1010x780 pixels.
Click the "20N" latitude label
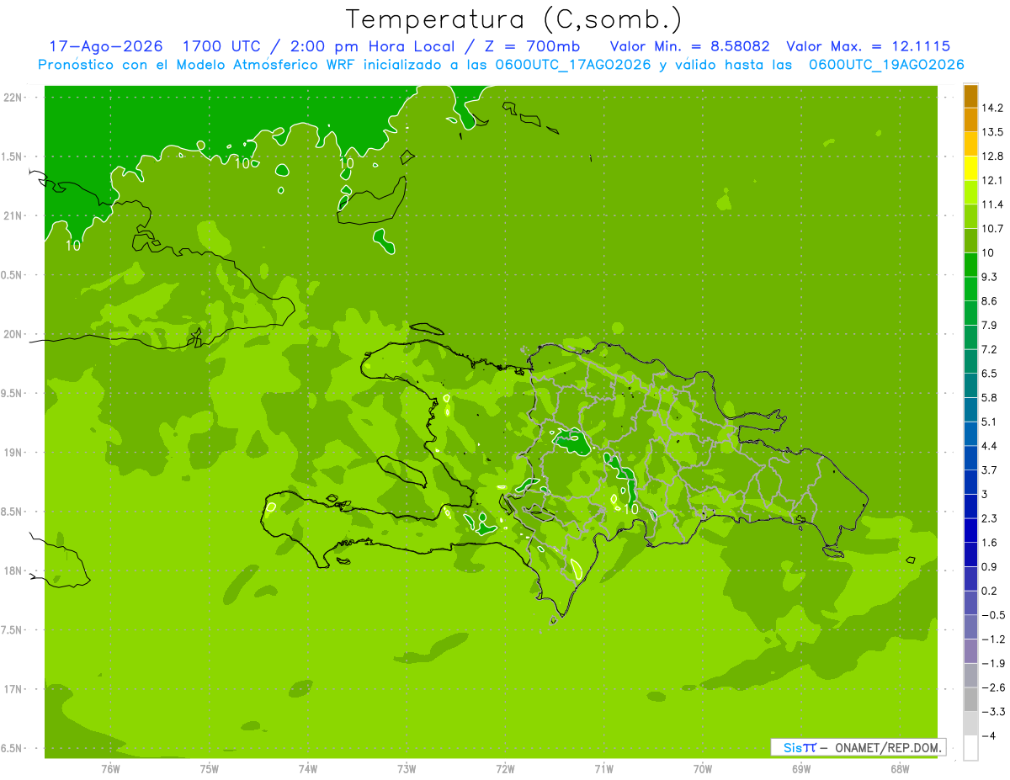[x=13, y=334]
